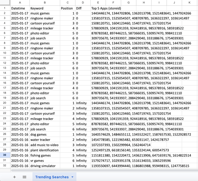Click store IDs in row 2 starting 1443446174
198x181 pixels.
(141, 13)
